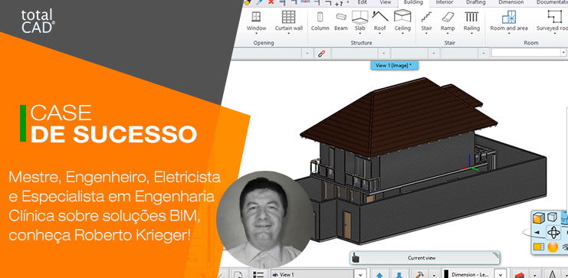This screenshot has width=568, height=278.
Task: Click the blue down arrow icon
Action: point(399,274)
